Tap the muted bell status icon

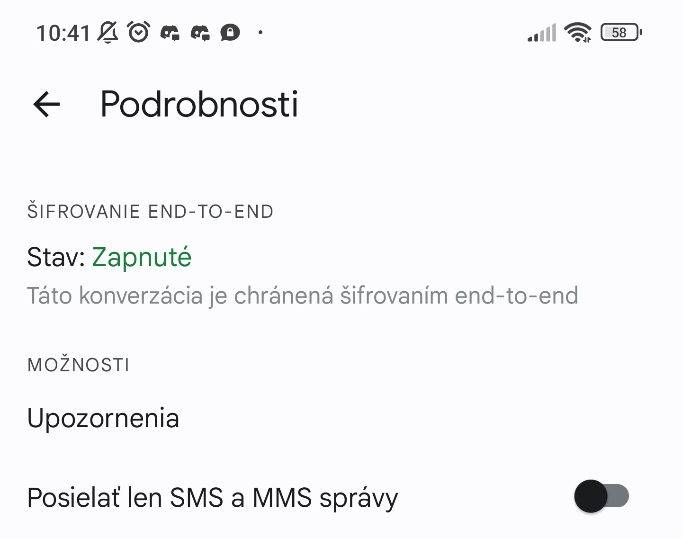[x=108, y=32]
